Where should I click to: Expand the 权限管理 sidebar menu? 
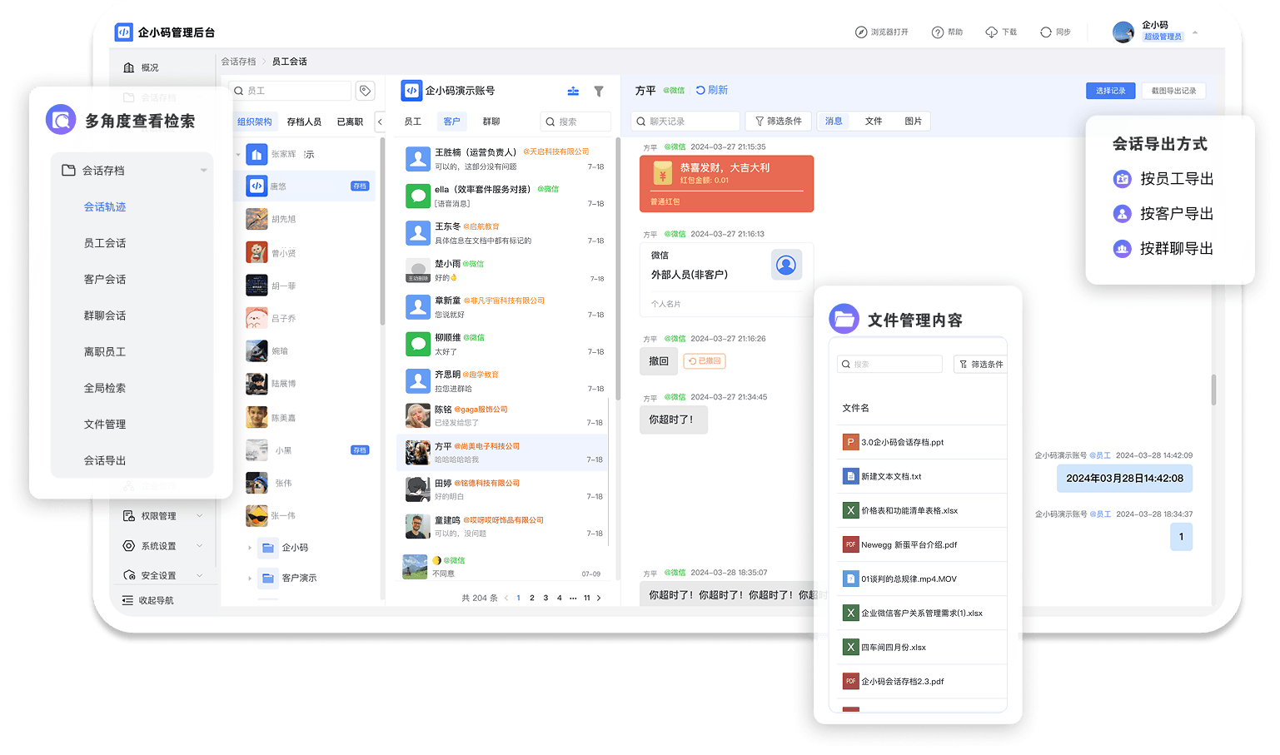(199, 516)
